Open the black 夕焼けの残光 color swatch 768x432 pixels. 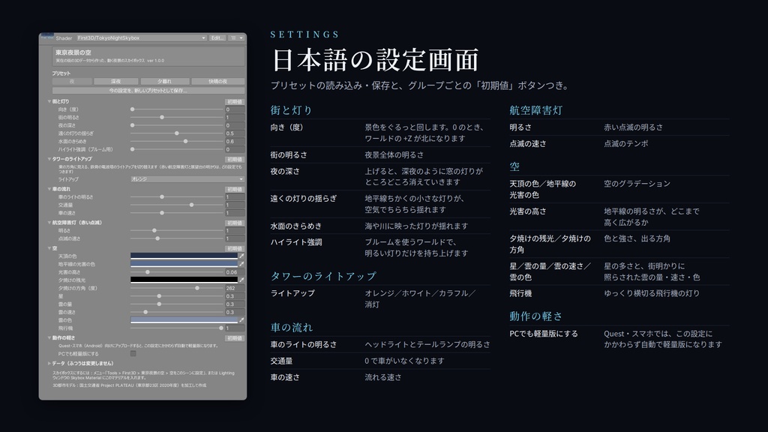coord(184,280)
